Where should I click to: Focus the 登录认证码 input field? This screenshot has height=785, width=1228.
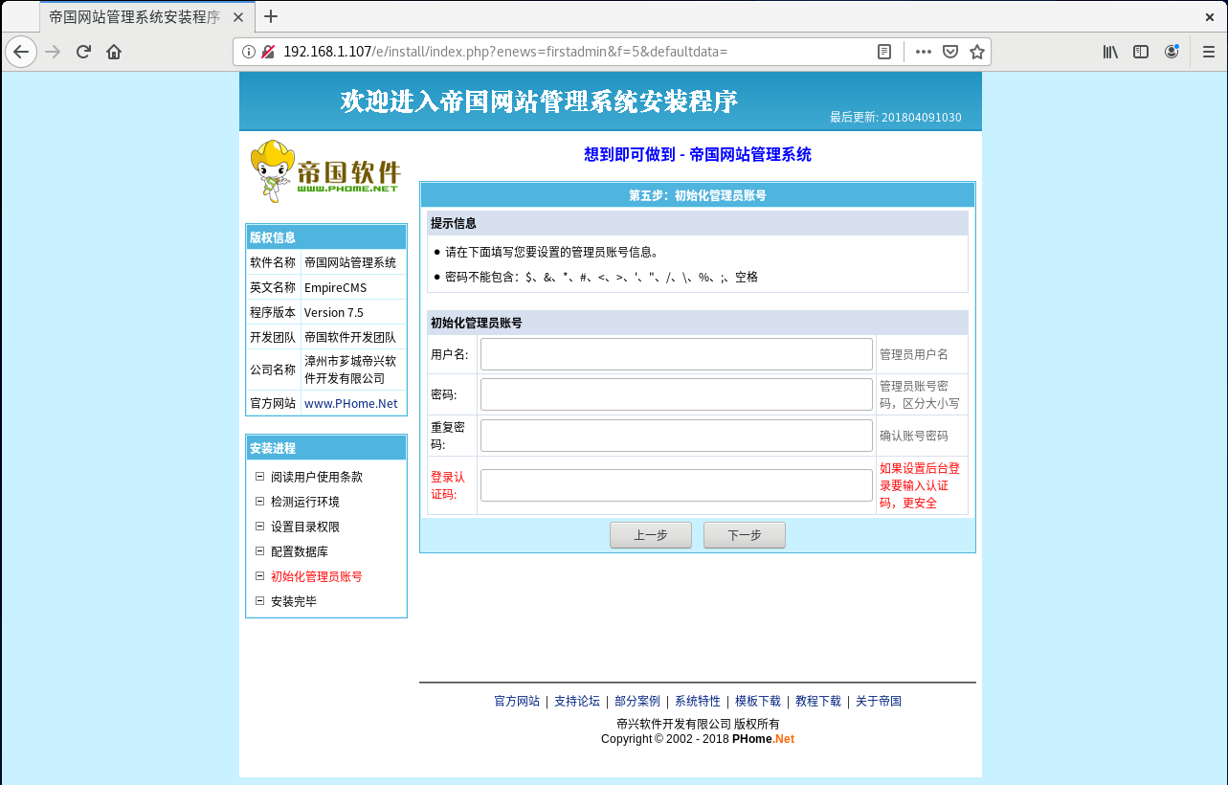point(676,485)
